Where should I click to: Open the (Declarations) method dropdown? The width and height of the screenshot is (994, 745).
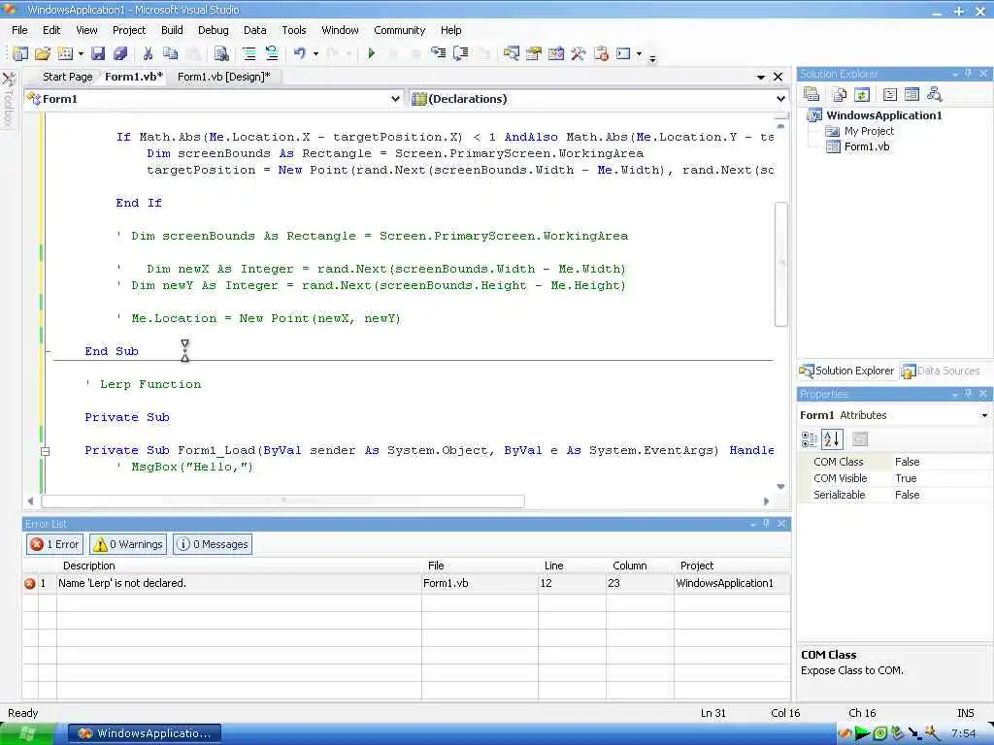coord(780,99)
